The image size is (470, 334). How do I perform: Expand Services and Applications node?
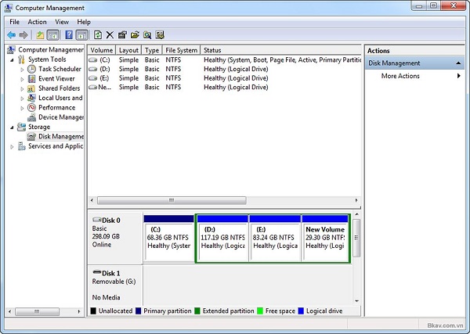click(13, 146)
